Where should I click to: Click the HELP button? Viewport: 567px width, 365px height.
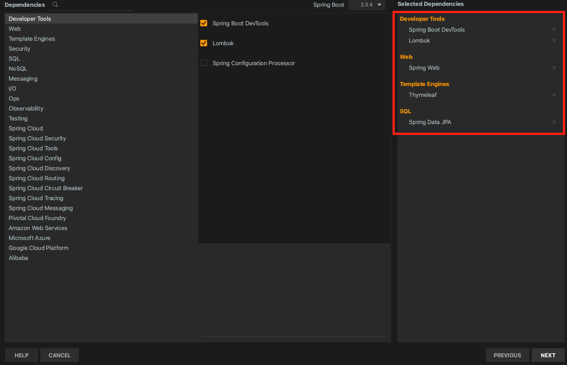21,355
